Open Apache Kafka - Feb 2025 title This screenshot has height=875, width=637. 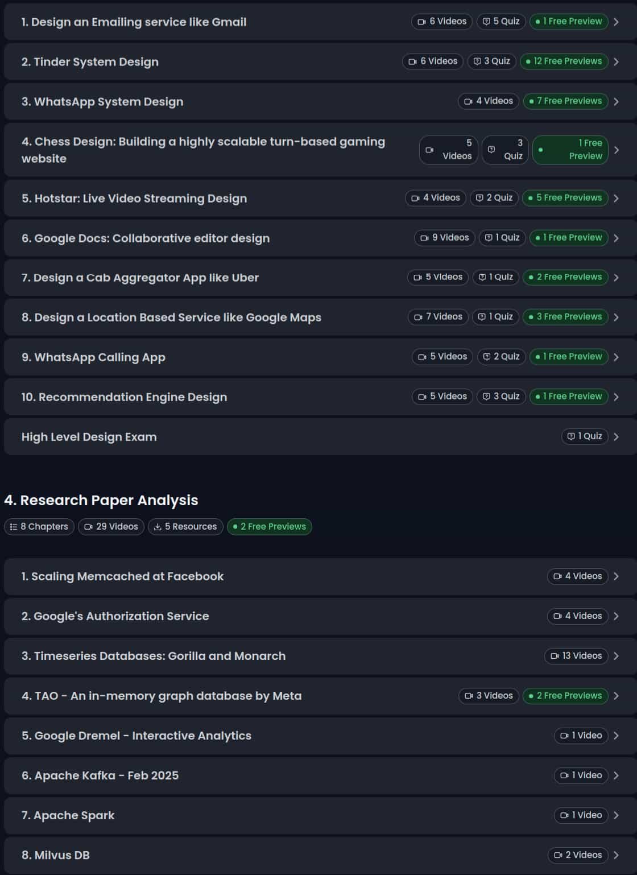click(100, 775)
